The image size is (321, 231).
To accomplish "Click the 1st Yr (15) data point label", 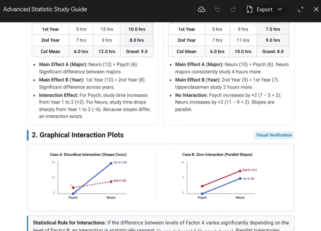I will [120, 162].
